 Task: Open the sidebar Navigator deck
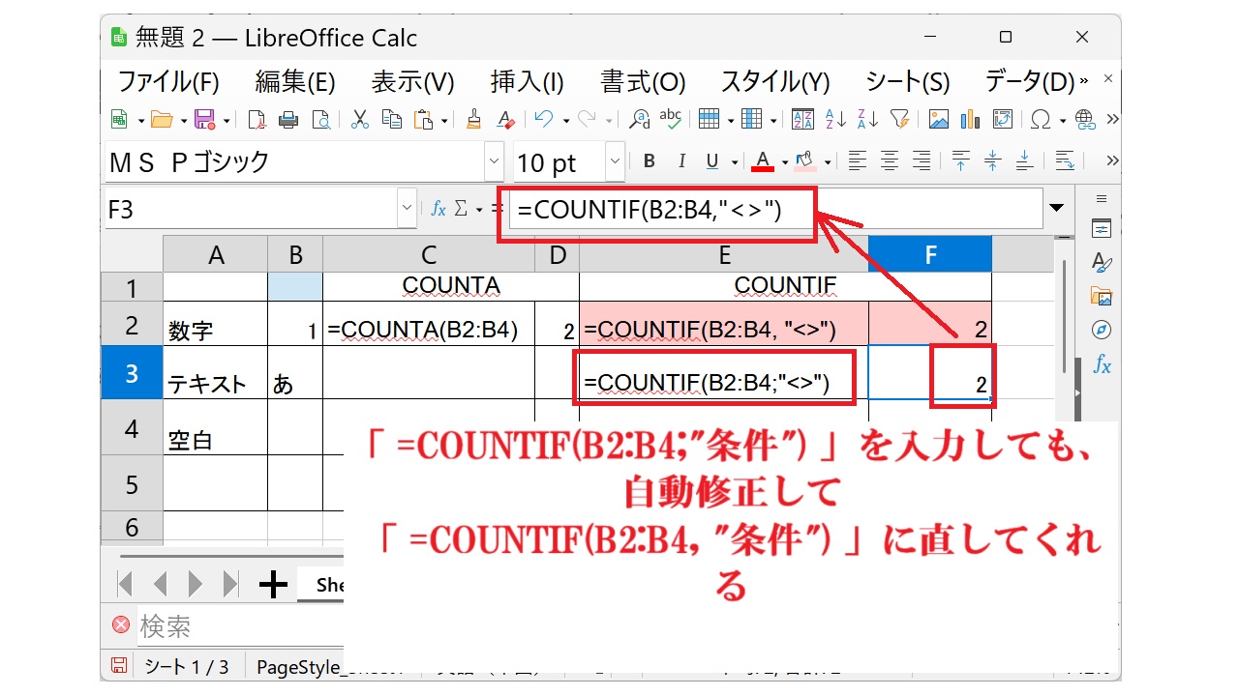click(1102, 330)
